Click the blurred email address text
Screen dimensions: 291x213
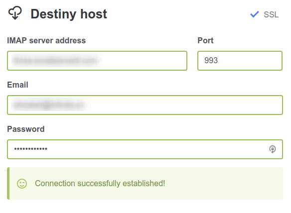50,105
